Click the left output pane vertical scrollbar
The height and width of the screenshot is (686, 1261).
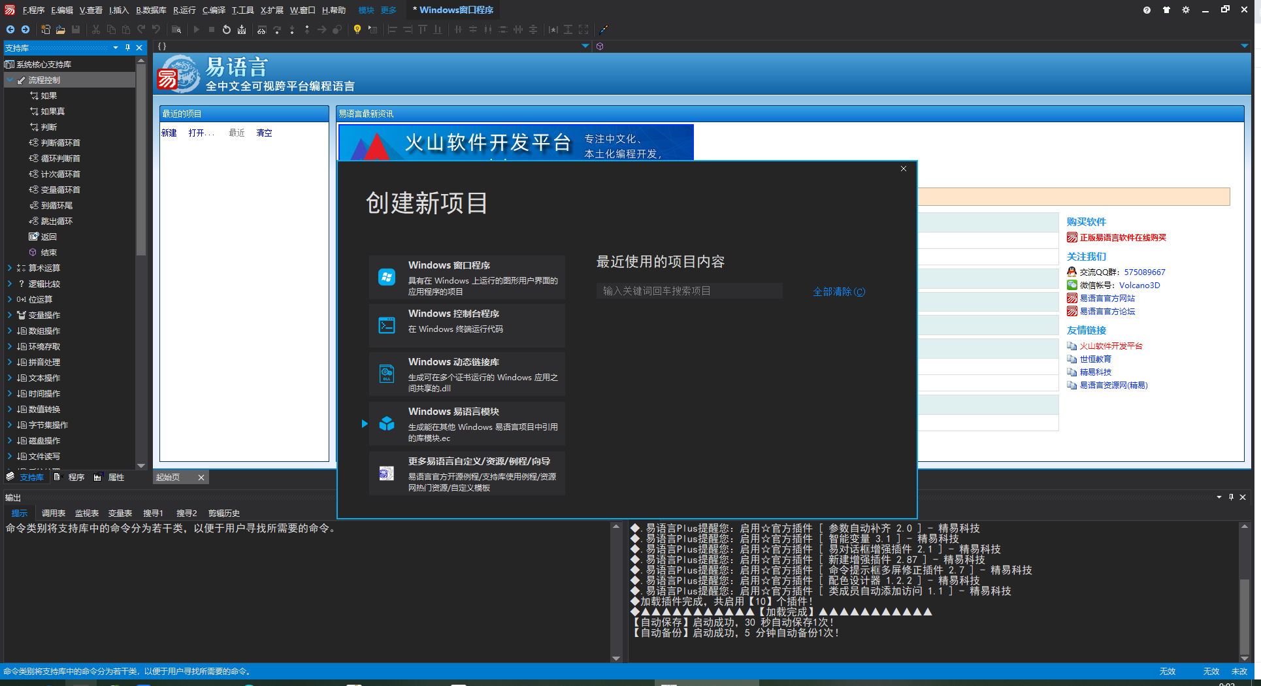(x=615, y=591)
